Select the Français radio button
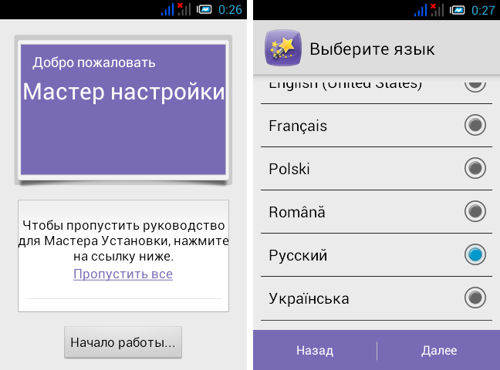This screenshot has width=500, height=370. 475,125
